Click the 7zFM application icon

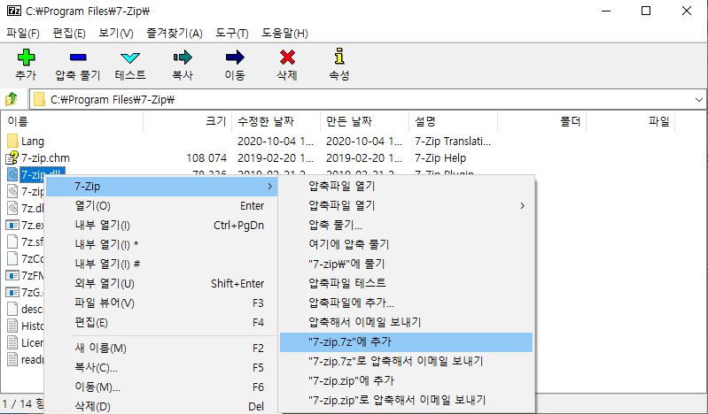(x=12, y=275)
